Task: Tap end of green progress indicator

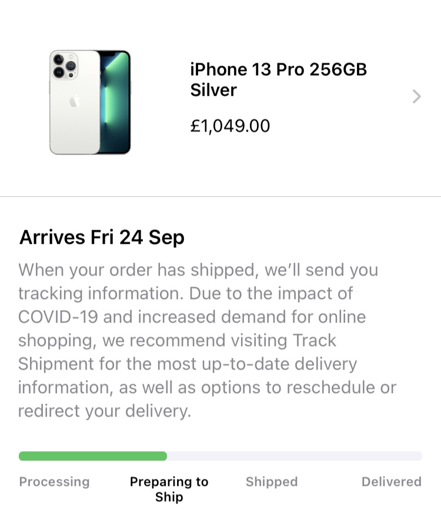Action: click(x=164, y=456)
